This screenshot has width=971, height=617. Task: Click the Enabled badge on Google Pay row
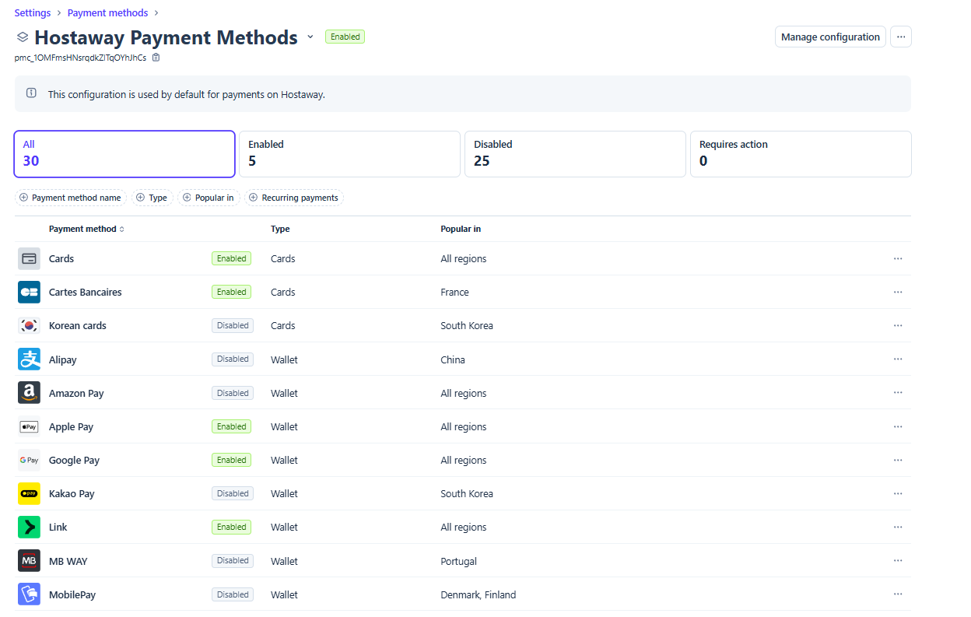pos(231,460)
